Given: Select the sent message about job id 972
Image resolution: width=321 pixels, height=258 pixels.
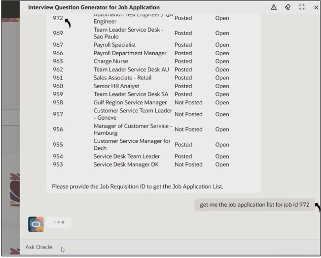Looking at the screenshot, I should click(254, 205).
